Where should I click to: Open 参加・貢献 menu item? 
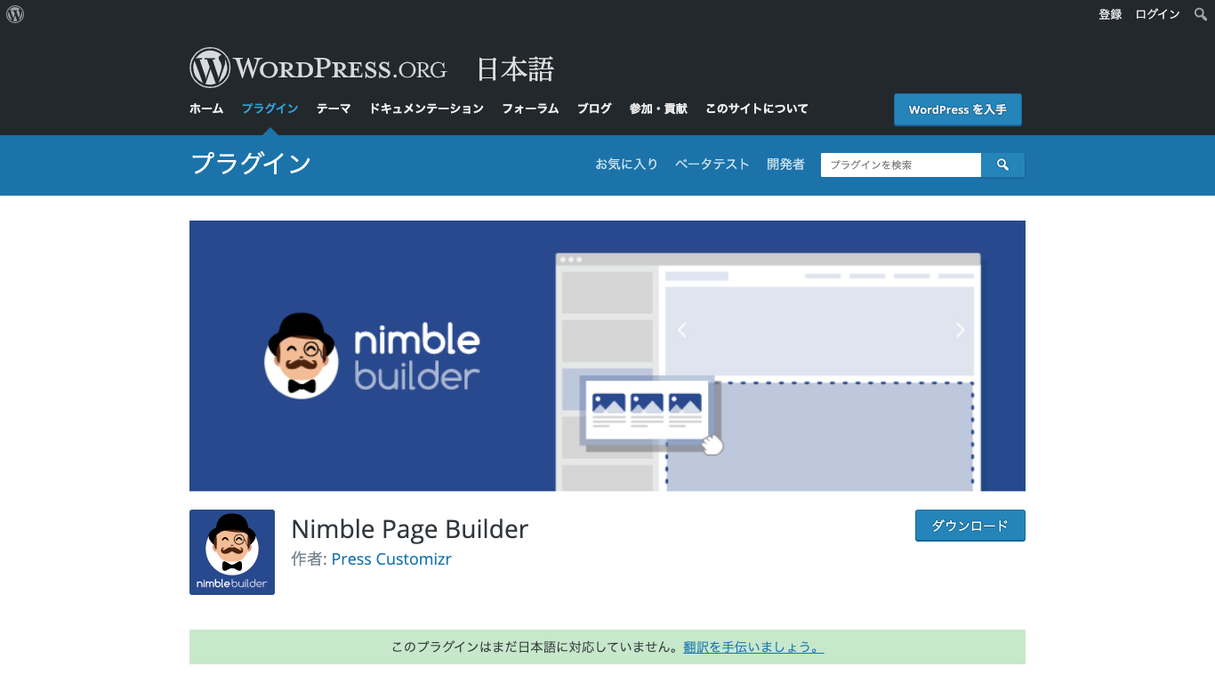[x=658, y=108]
